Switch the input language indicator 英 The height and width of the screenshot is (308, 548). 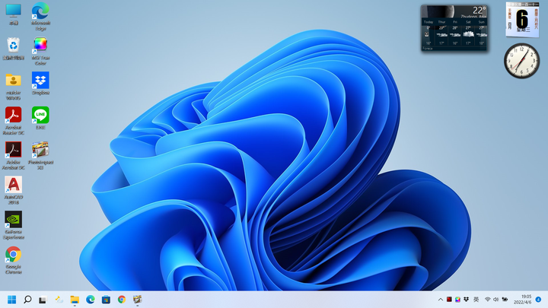click(x=476, y=300)
